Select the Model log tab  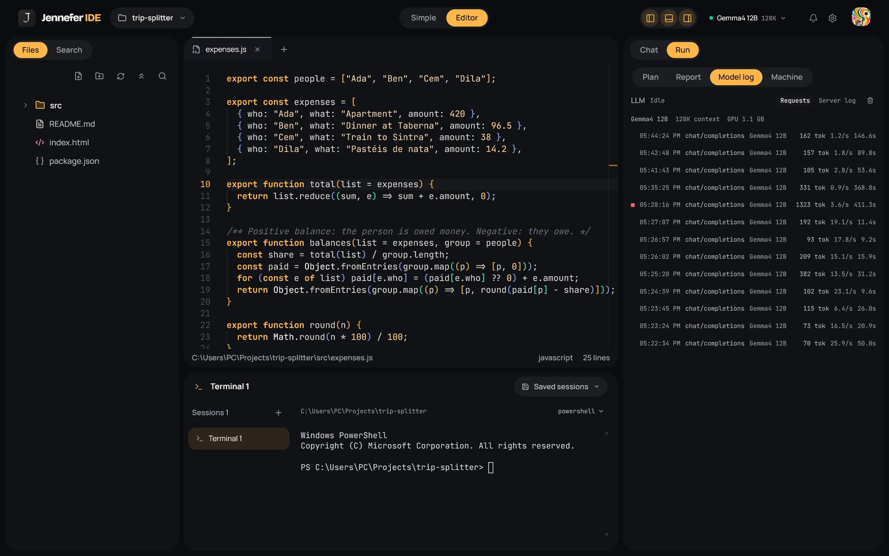tap(736, 77)
